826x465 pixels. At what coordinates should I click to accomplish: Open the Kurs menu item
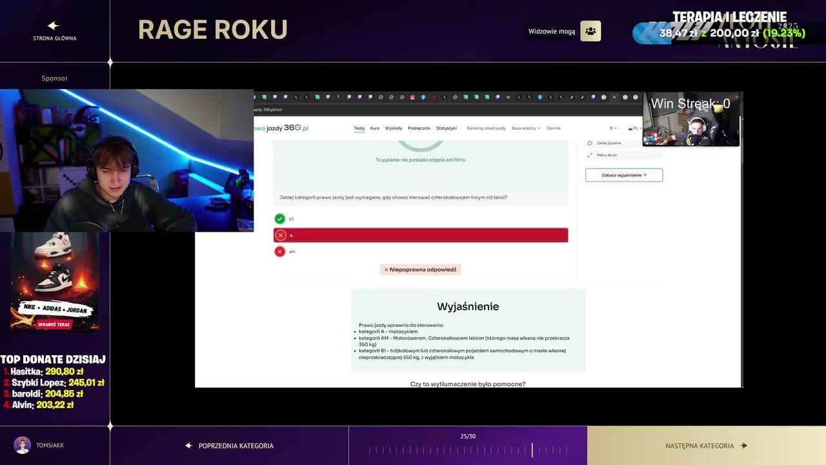[375, 128]
